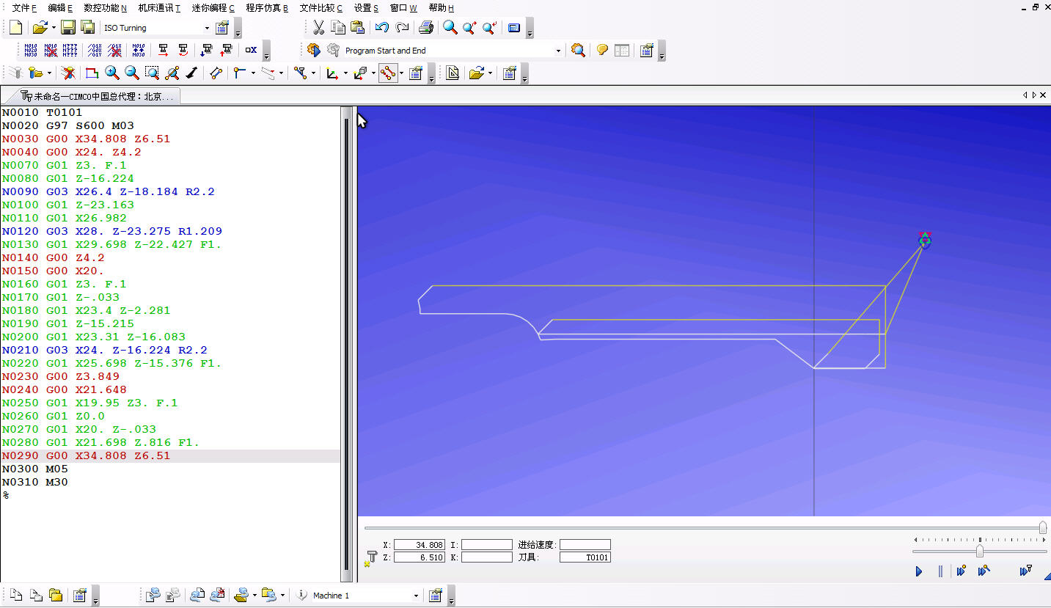Open a file using the folder icon
The height and width of the screenshot is (608, 1051).
pos(40,28)
